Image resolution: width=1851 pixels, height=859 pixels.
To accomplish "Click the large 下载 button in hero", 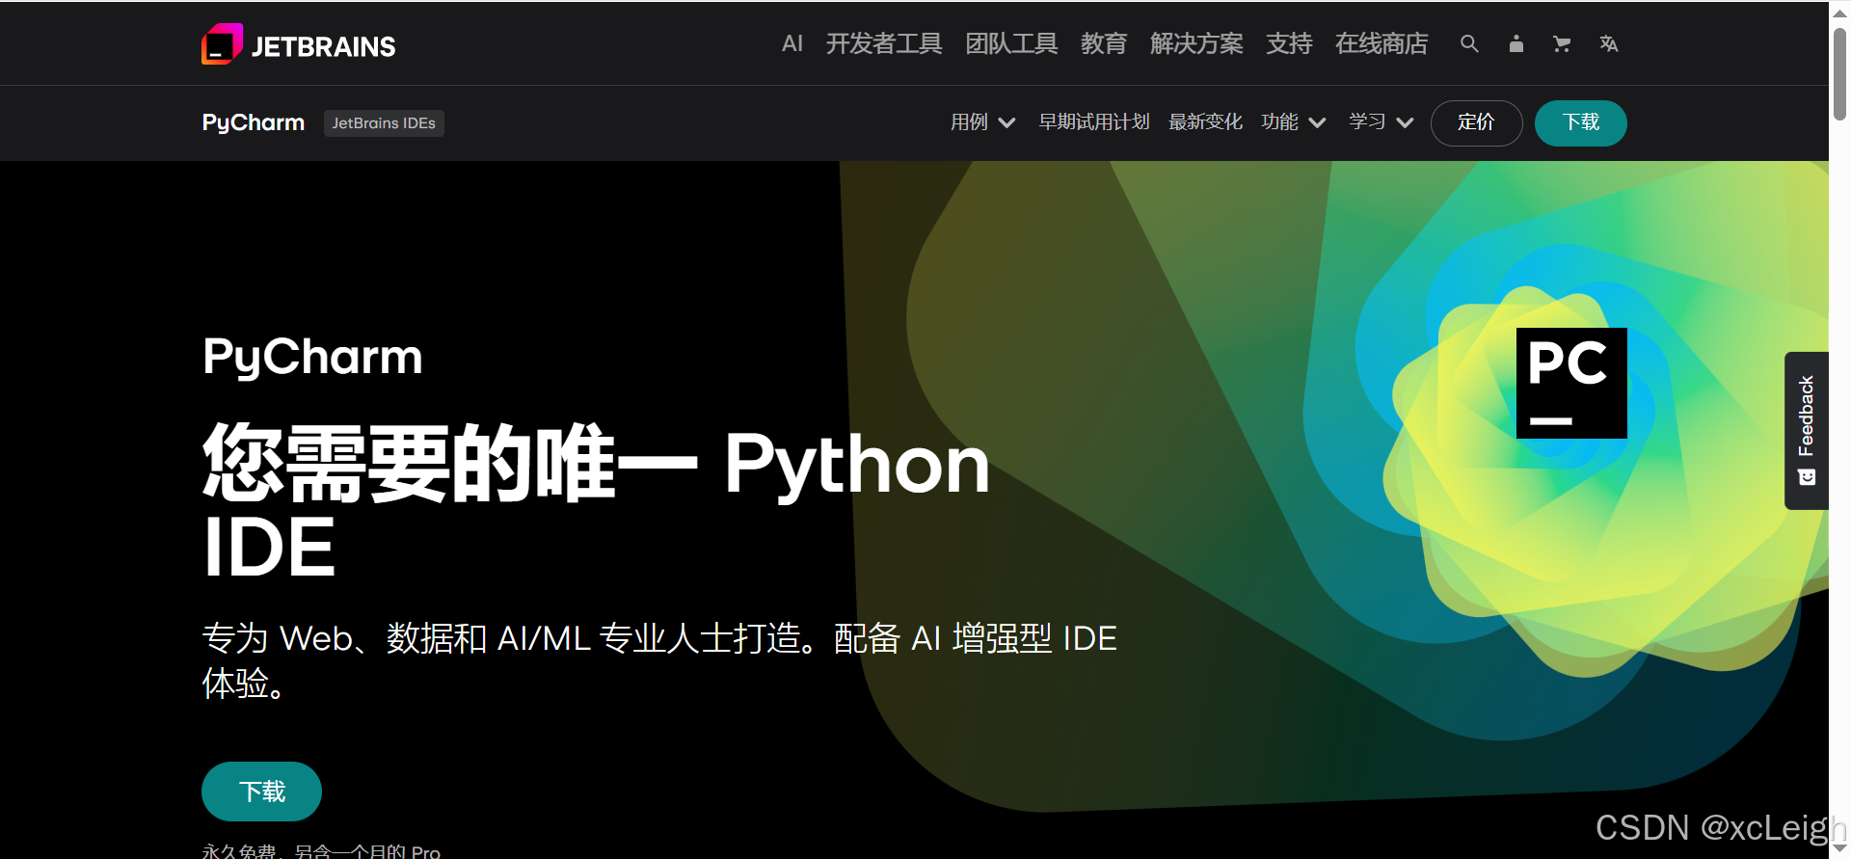I will [261, 792].
